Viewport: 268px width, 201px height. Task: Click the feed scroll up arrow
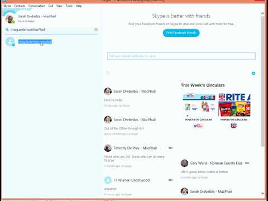click(262, 13)
